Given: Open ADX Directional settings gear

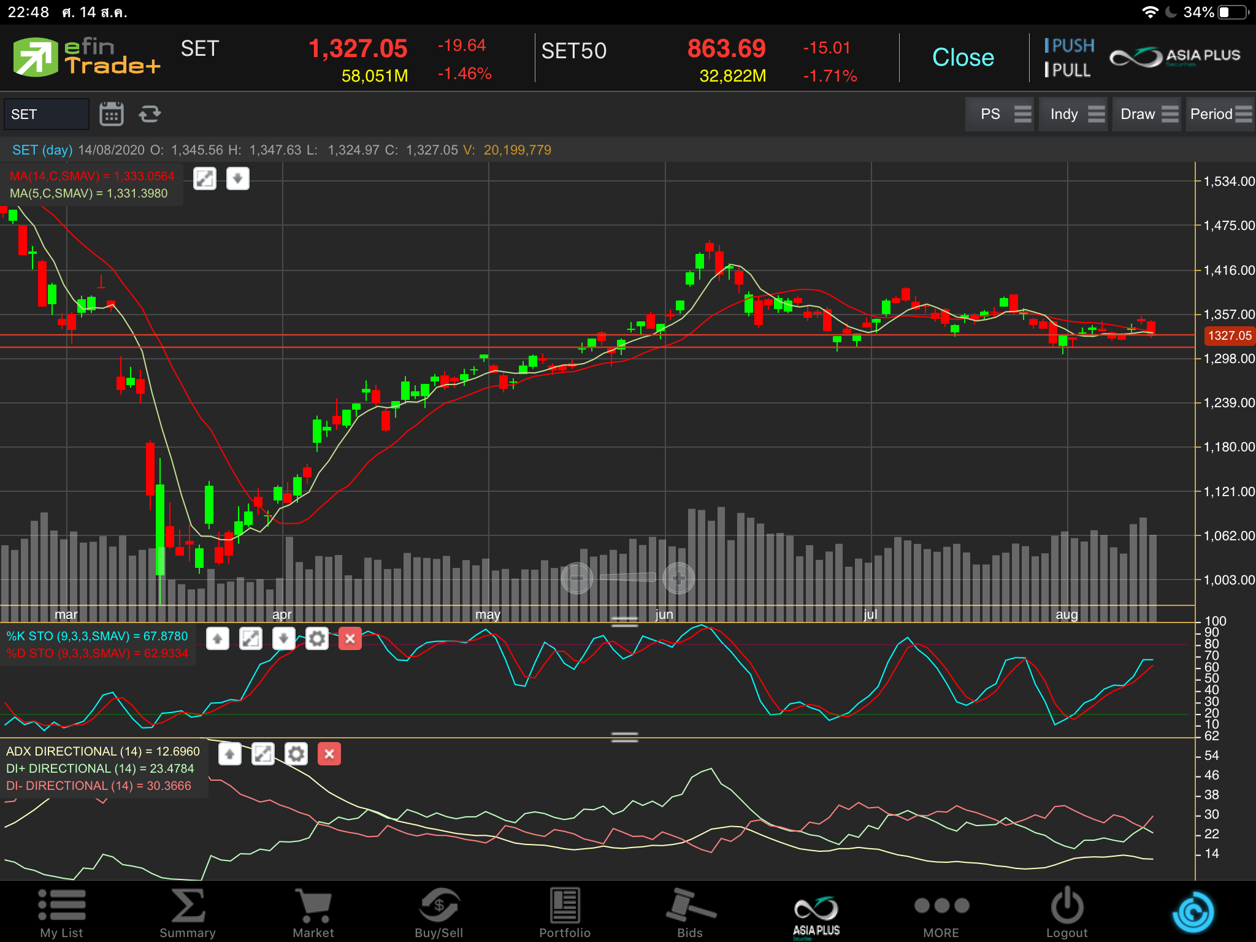Looking at the screenshot, I should (x=296, y=754).
